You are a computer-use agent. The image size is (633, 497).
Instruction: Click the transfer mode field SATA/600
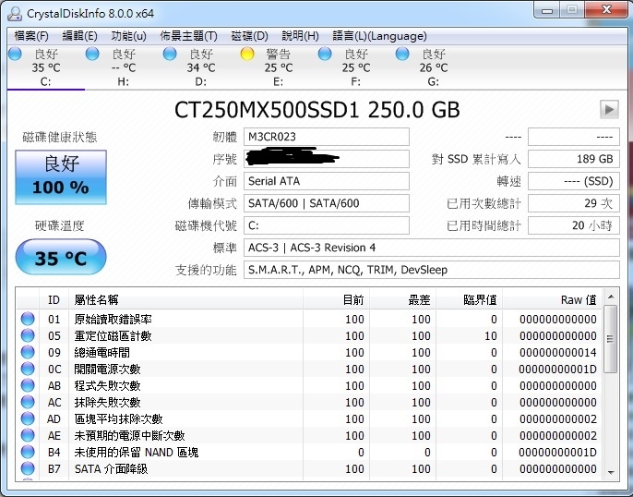pos(327,203)
